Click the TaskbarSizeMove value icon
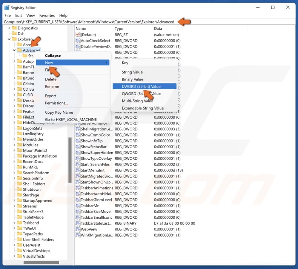Screen dimensions: 298x269 78,212
